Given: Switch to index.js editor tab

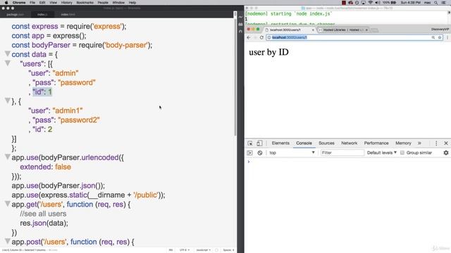Looking at the screenshot, I should point(42,14).
